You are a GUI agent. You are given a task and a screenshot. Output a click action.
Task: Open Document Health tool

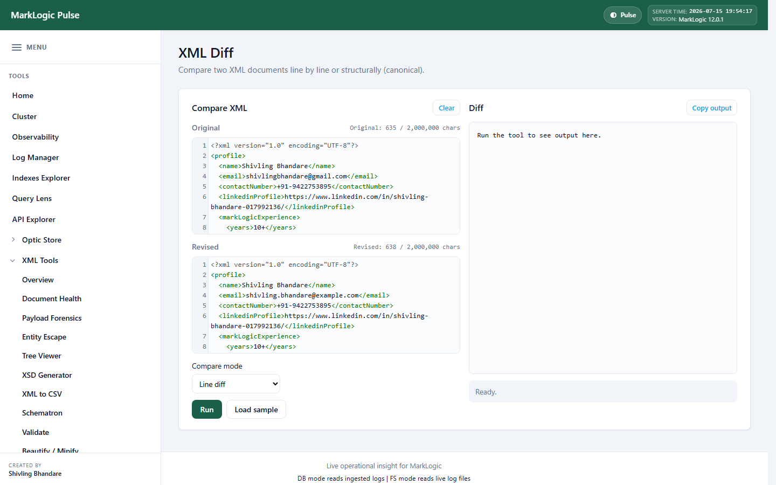pos(52,299)
